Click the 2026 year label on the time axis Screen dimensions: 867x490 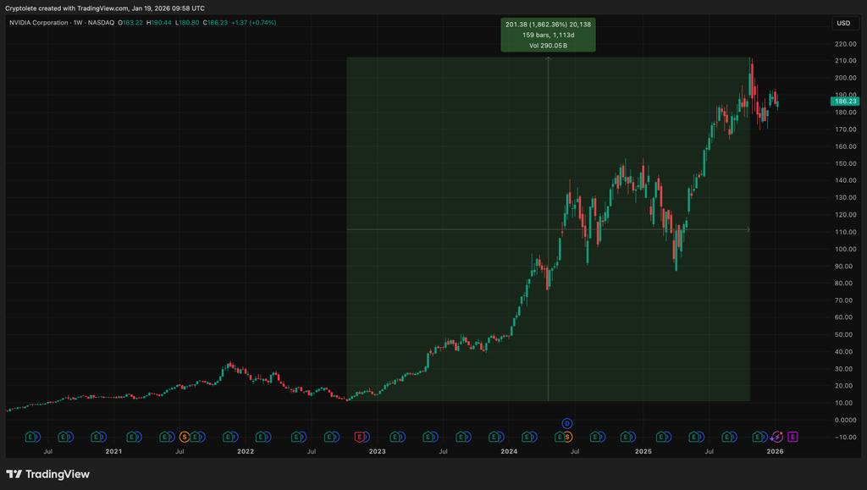pyautogui.click(x=775, y=451)
